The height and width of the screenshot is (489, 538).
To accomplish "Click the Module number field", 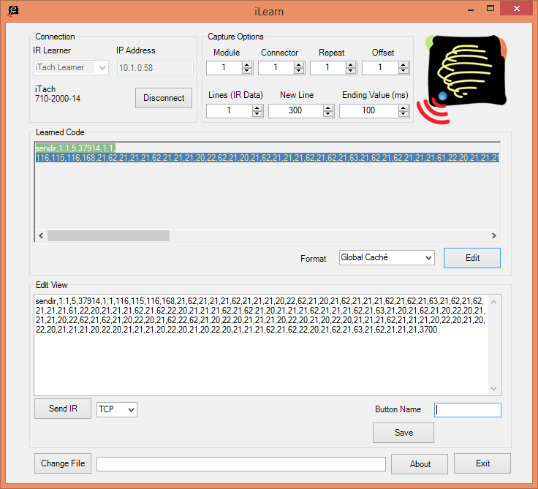I will [x=224, y=67].
